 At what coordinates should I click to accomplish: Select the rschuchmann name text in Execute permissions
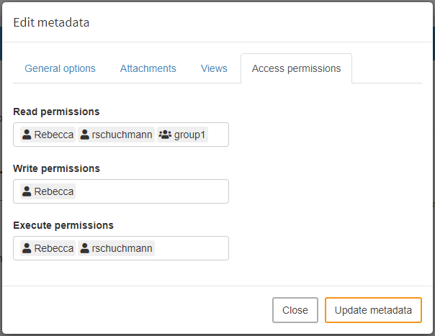[122, 248]
